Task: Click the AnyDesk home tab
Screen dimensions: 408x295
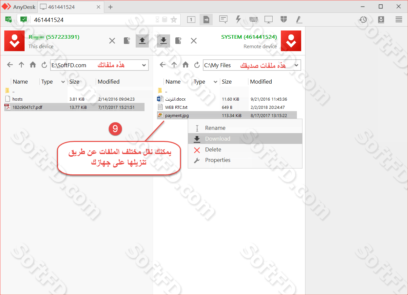Action: [19, 7]
